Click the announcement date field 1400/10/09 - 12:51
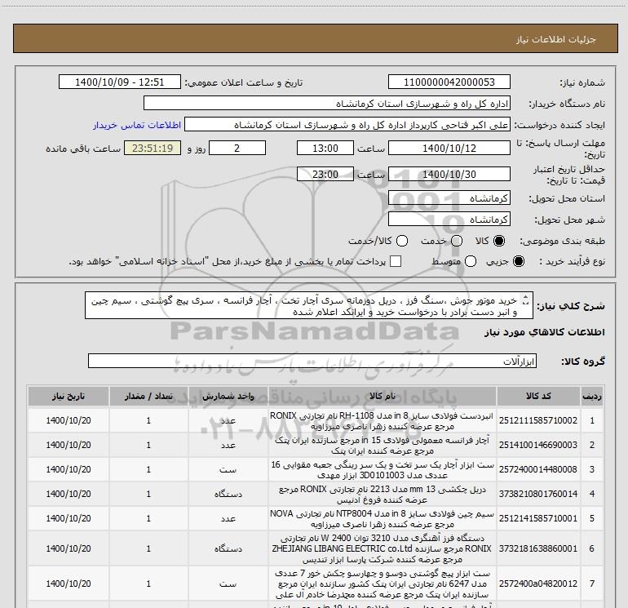Screen dimensions: 628x608 [x=120, y=82]
